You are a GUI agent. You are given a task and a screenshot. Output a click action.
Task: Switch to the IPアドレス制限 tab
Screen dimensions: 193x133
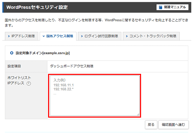(21, 36)
